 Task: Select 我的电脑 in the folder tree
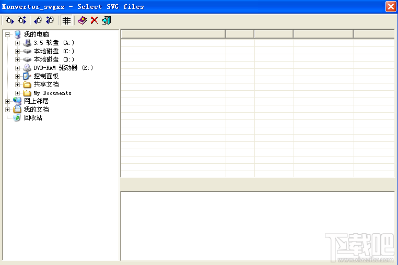click(x=36, y=34)
